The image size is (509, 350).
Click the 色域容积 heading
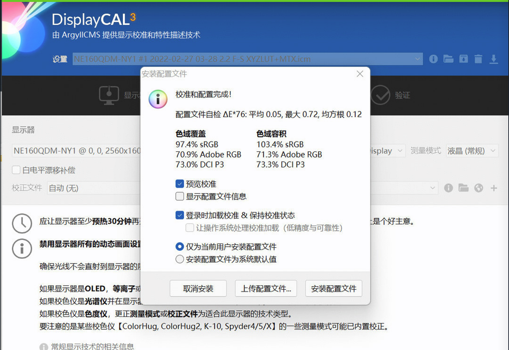pyautogui.click(x=271, y=134)
